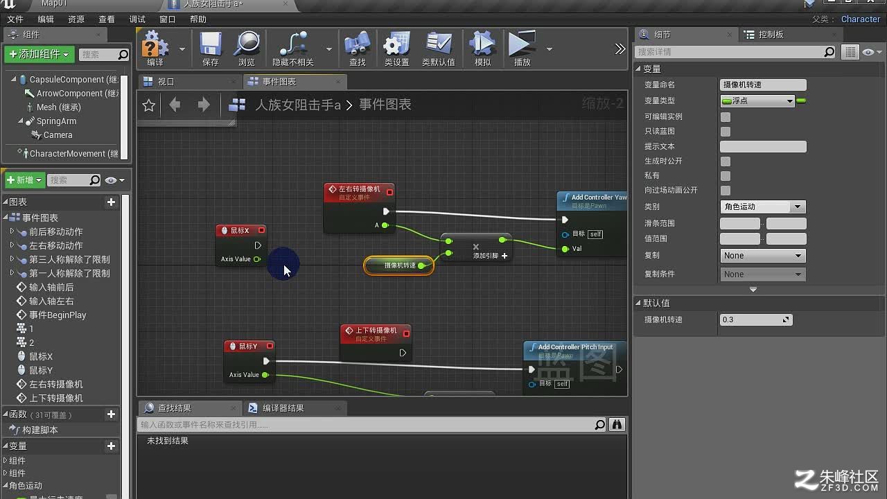This screenshot has height=499, width=887.
Task: Collapse the CapsuleComponent tree arrow
Action: (13, 80)
